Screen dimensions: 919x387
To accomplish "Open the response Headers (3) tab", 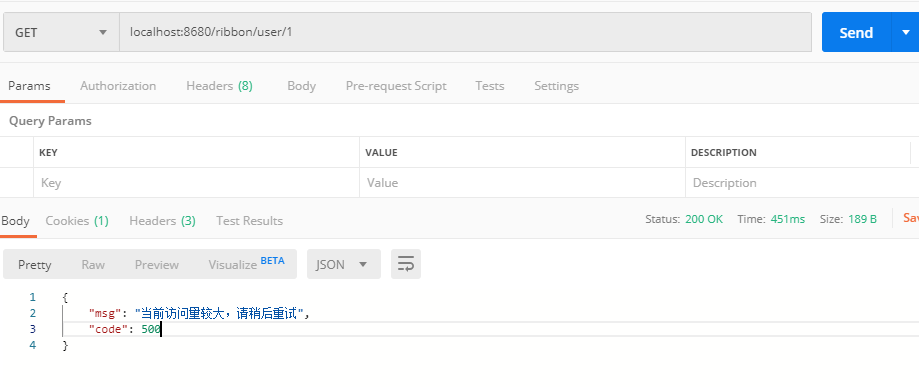I will [163, 221].
